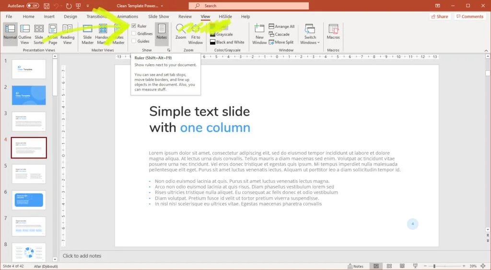Redo the last action
Screen dimensions: 491x270
pos(69,6)
